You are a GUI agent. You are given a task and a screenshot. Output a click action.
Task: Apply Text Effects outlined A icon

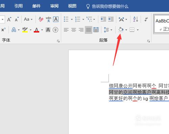tap(14, 30)
